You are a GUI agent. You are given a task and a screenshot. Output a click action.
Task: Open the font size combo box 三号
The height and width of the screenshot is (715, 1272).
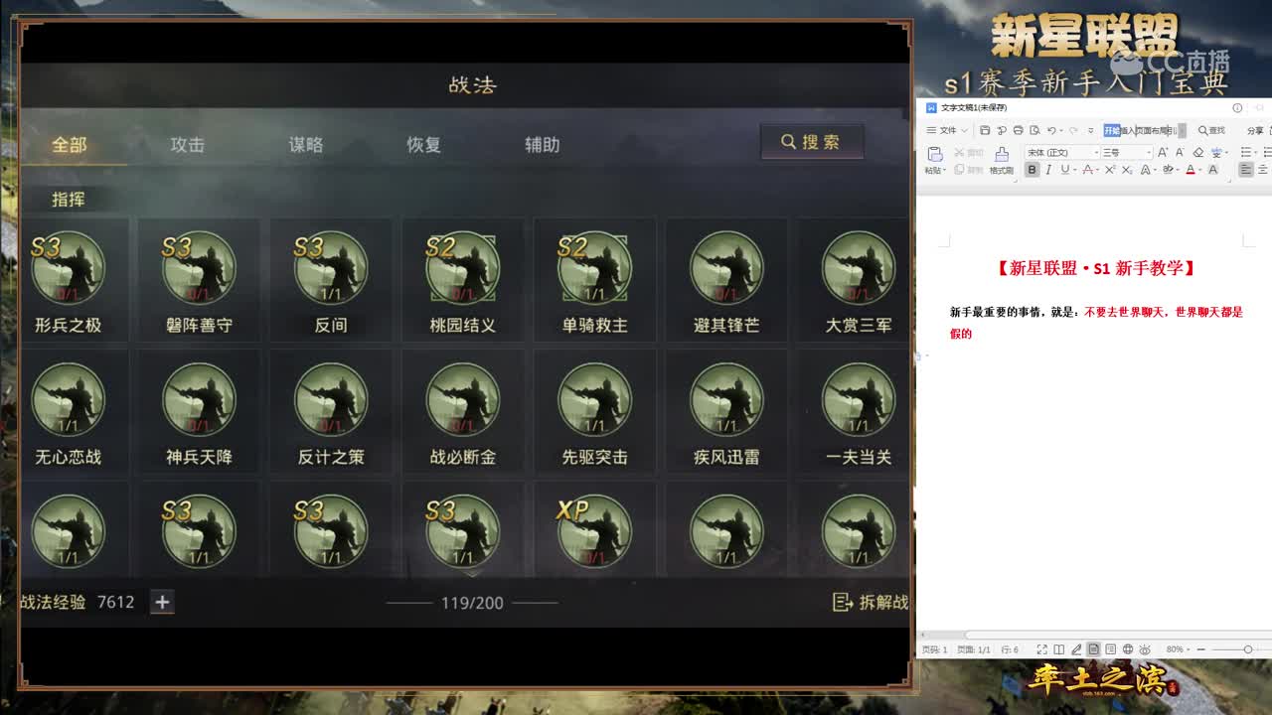1127,152
